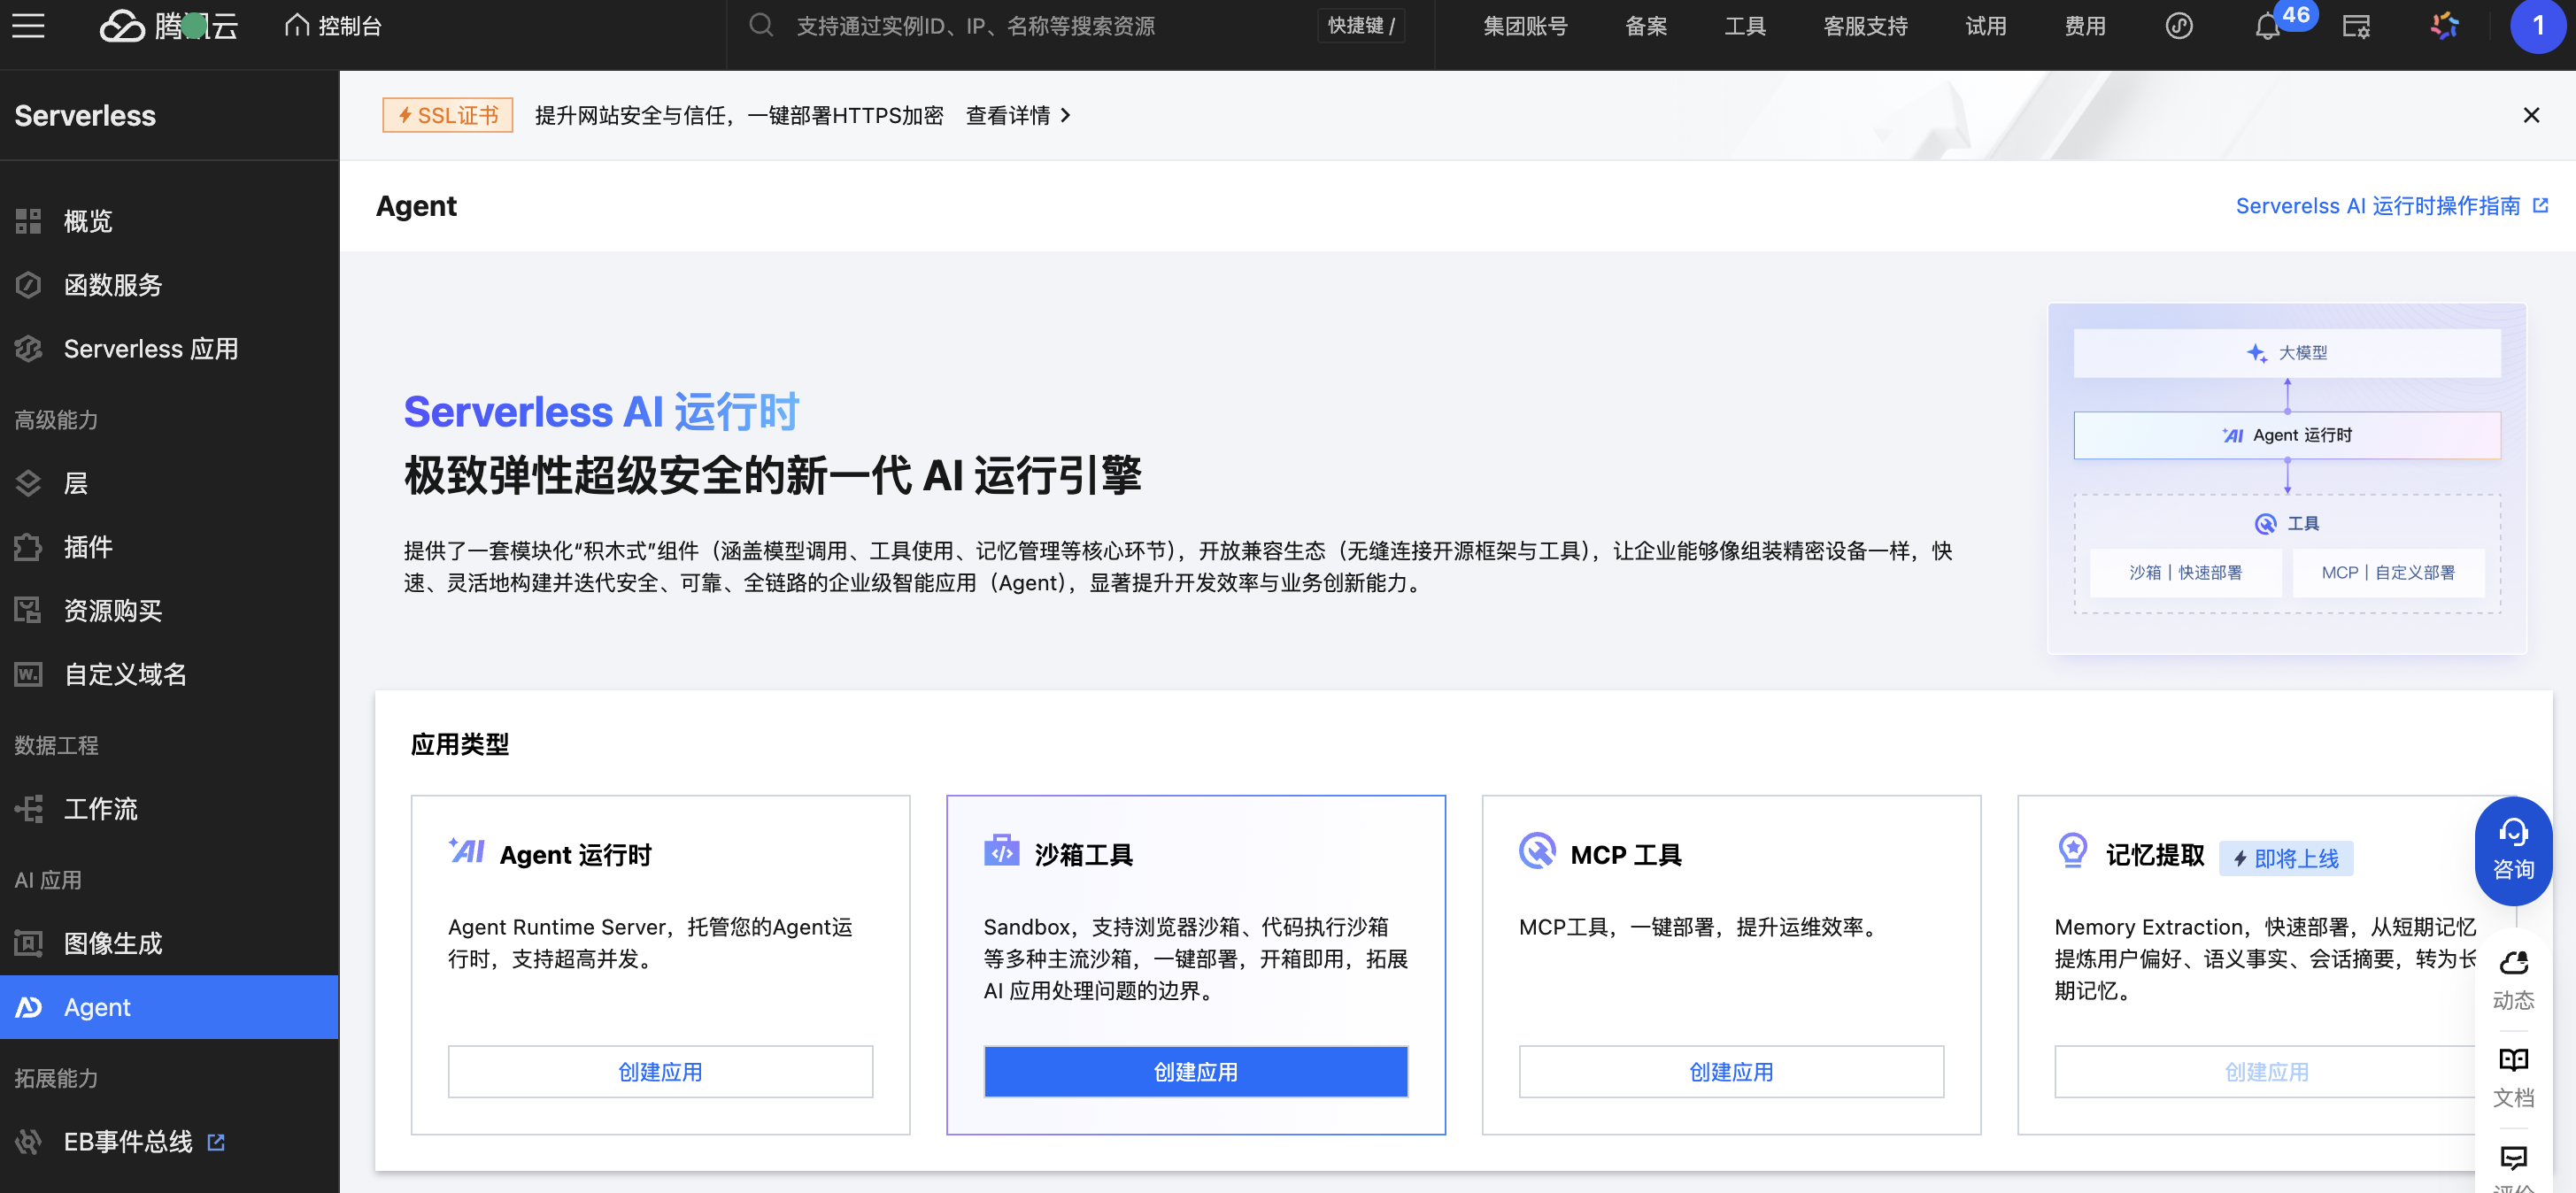Image resolution: width=2576 pixels, height=1193 pixels.
Task: Dismiss the SSL证书 promotion banner
Action: pyautogui.click(x=2530, y=116)
